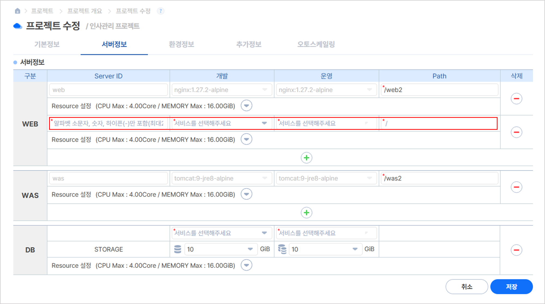Click WEB section label
The width and height of the screenshot is (545, 304).
(x=30, y=124)
